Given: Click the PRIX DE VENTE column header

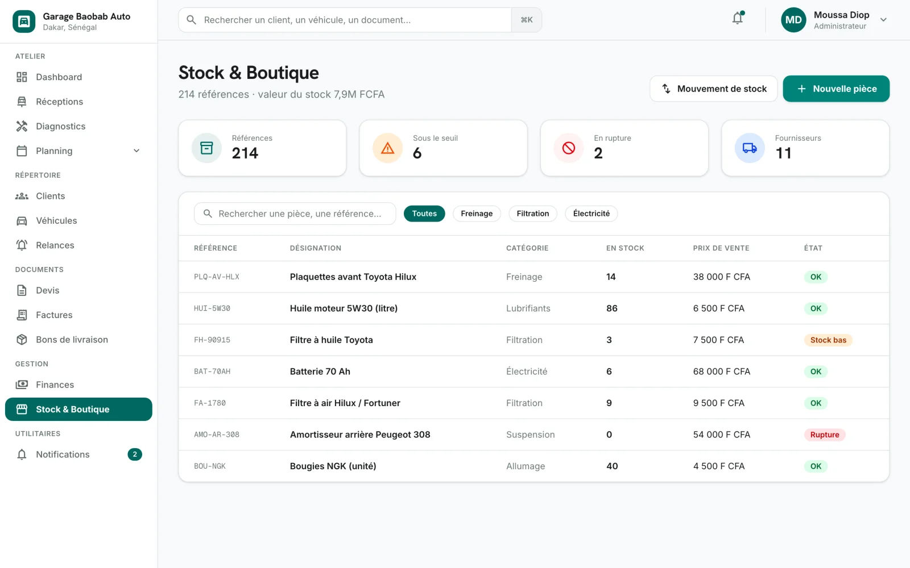Looking at the screenshot, I should [721, 248].
